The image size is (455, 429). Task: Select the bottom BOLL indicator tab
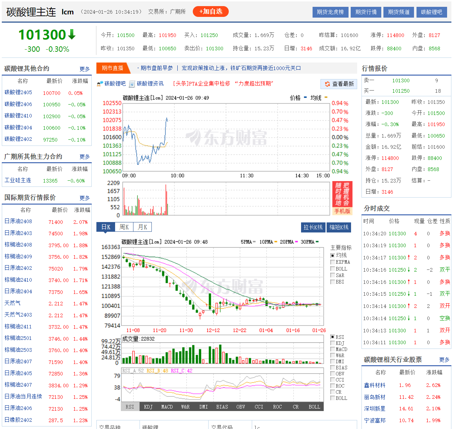click(x=314, y=407)
